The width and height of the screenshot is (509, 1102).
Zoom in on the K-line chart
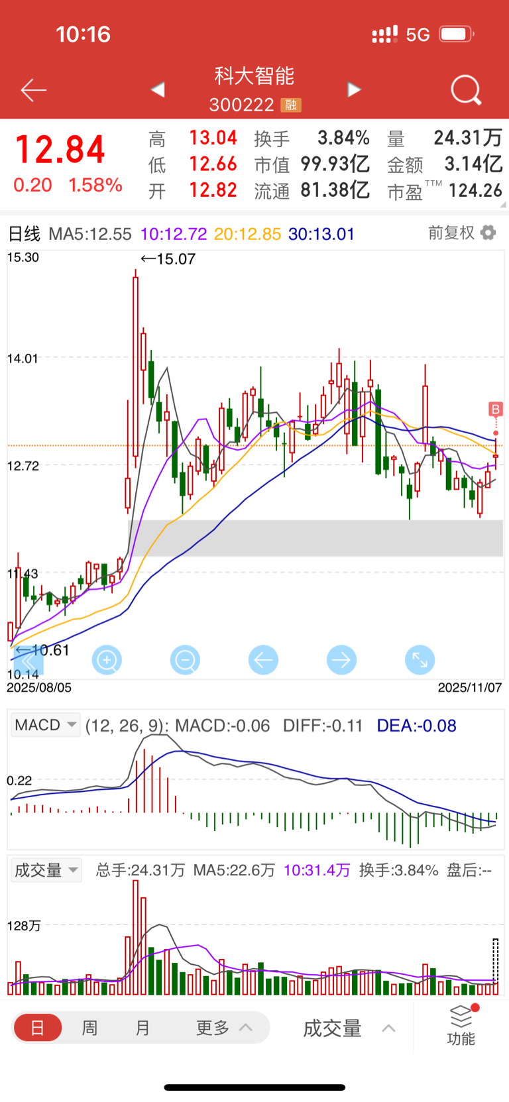[x=107, y=660]
